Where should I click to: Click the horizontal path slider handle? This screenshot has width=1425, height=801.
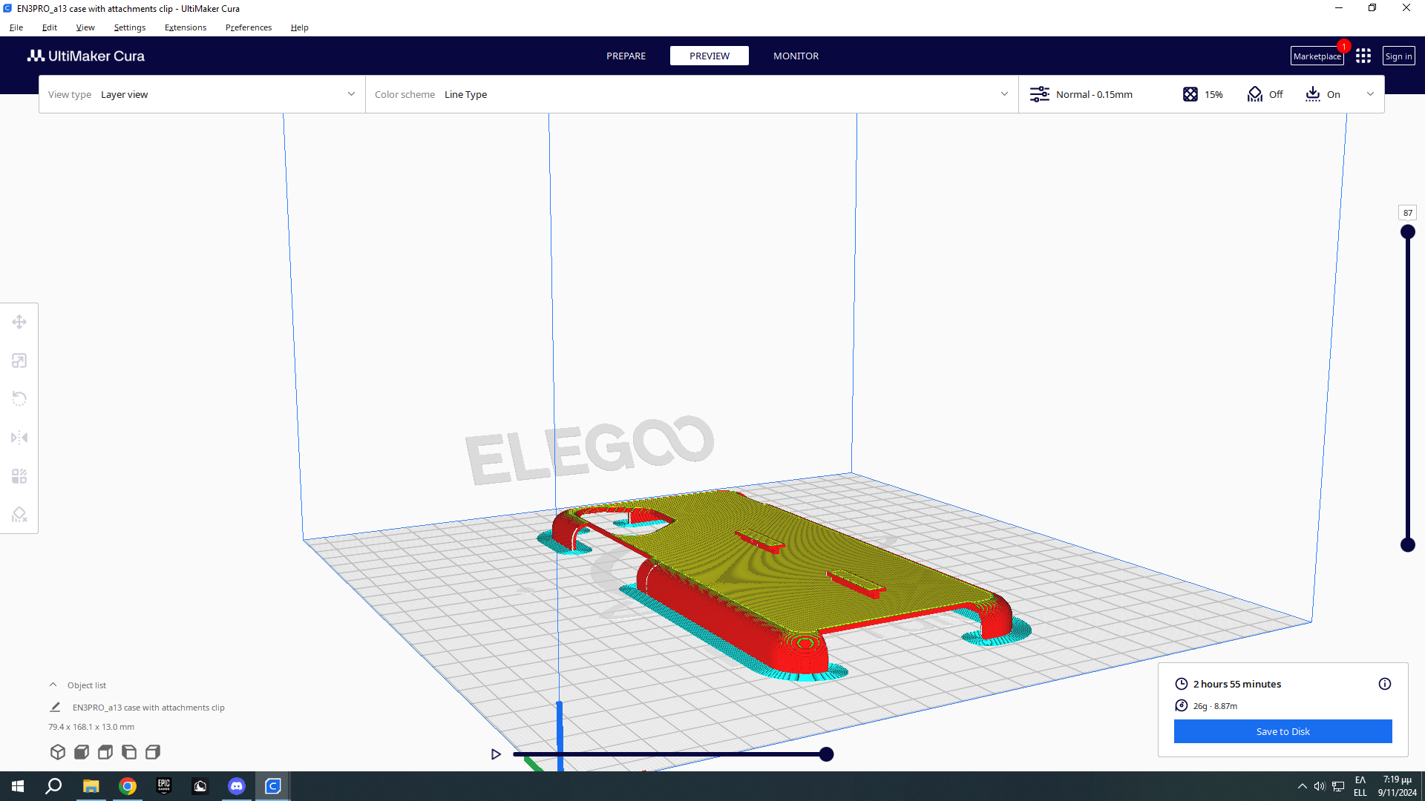tap(826, 754)
